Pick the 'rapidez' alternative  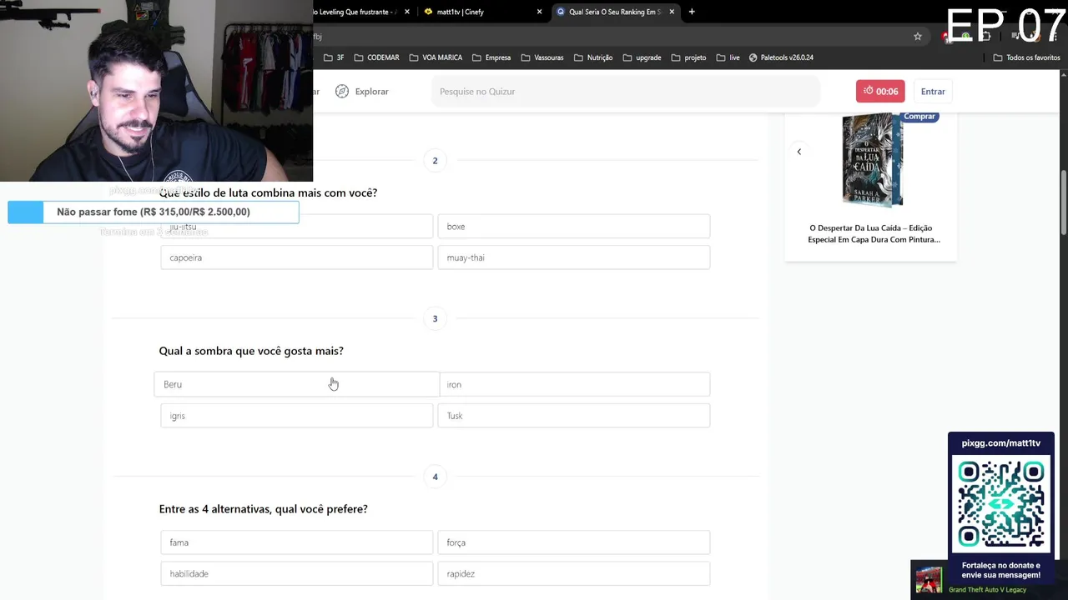574,573
